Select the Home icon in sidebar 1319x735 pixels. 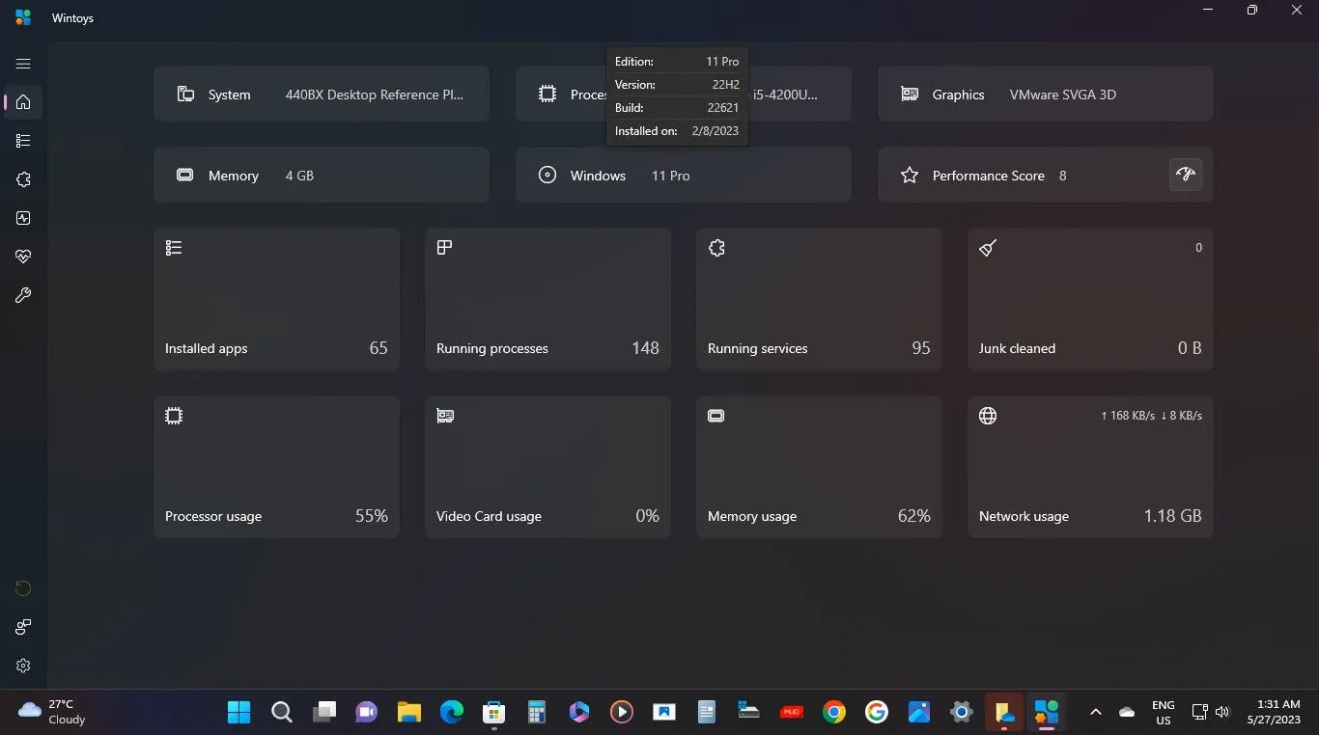(x=23, y=102)
